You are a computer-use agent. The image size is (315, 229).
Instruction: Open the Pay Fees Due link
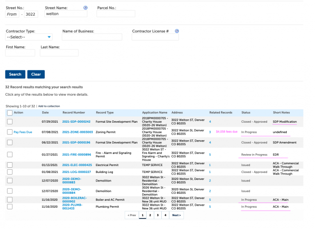tap(23, 132)
